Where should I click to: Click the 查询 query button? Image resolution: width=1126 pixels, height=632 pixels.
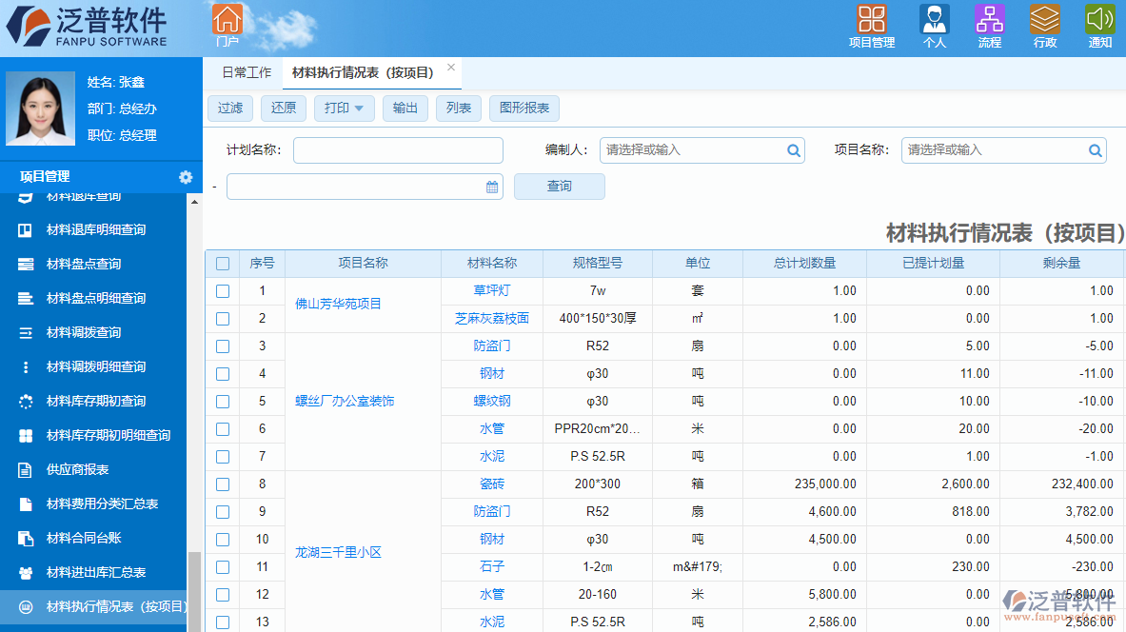pos(560,186)
